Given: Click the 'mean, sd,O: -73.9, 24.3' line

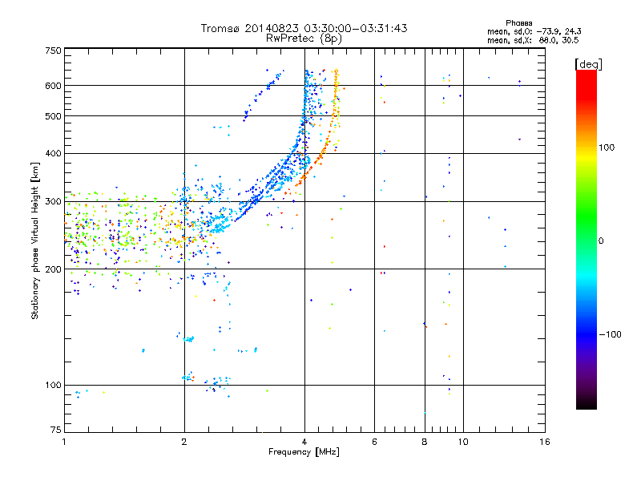Looking at the screenshot, I should (x=534, y=31).
